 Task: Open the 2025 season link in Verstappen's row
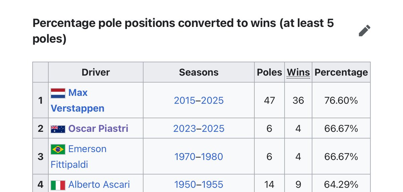click(212, 100)
